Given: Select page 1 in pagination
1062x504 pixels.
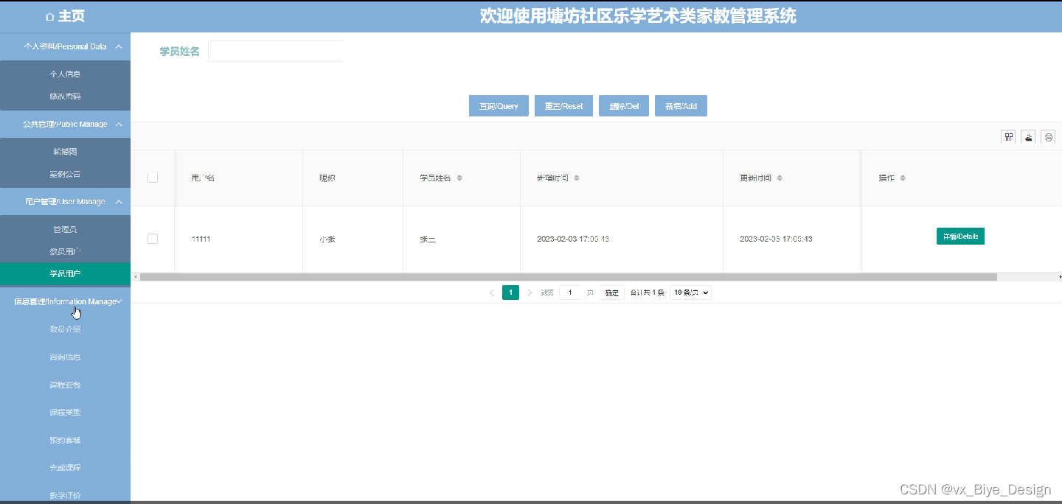Looking at the screenshot, I should click(510, 293).
